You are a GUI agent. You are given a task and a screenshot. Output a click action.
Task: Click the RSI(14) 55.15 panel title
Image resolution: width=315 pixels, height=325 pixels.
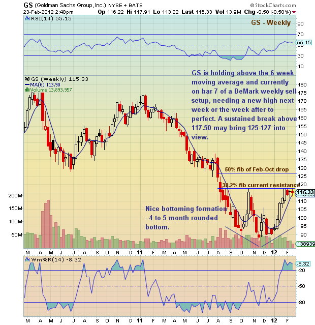pos(51,18)
